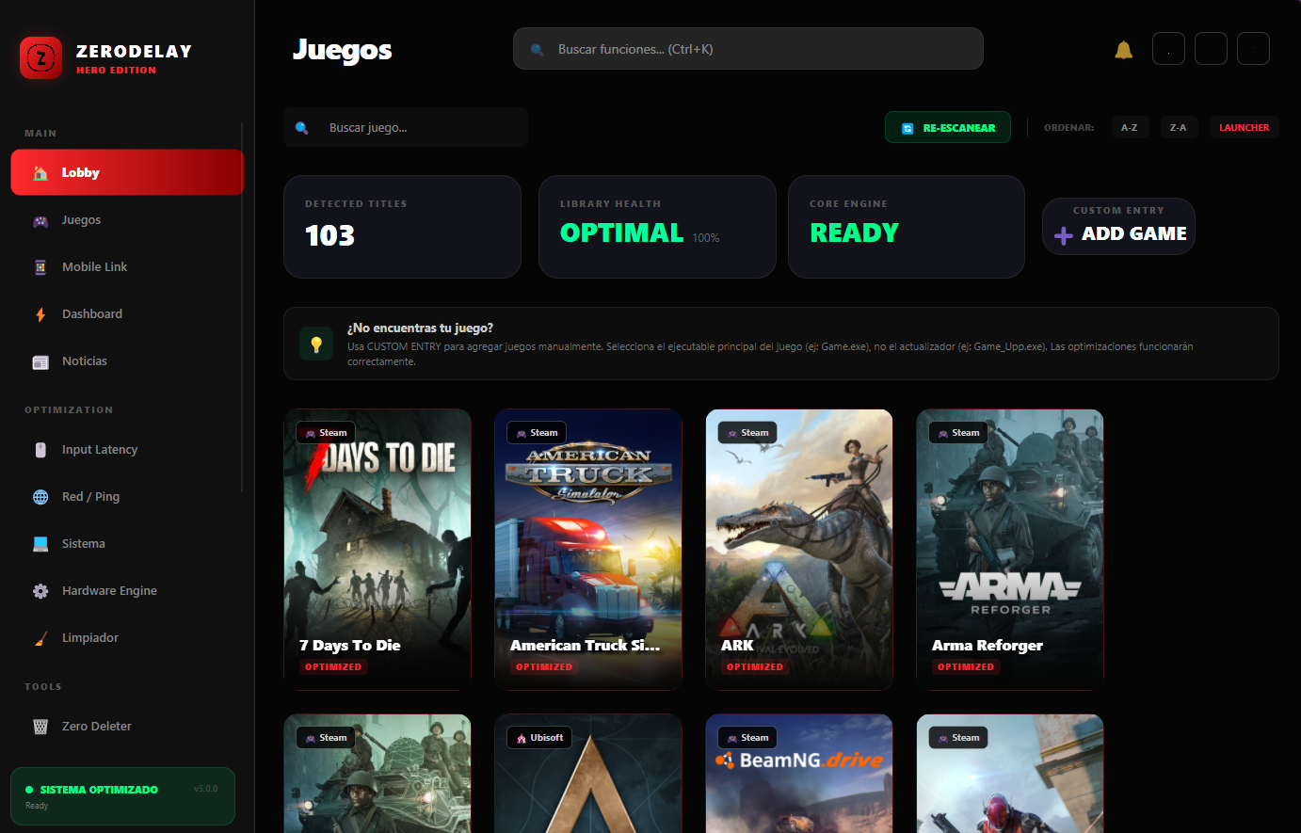Click the v5.0.0 version label
The width and height of the screenshot is (1301, 833).
pyautogui.click(x=205, y=789)
